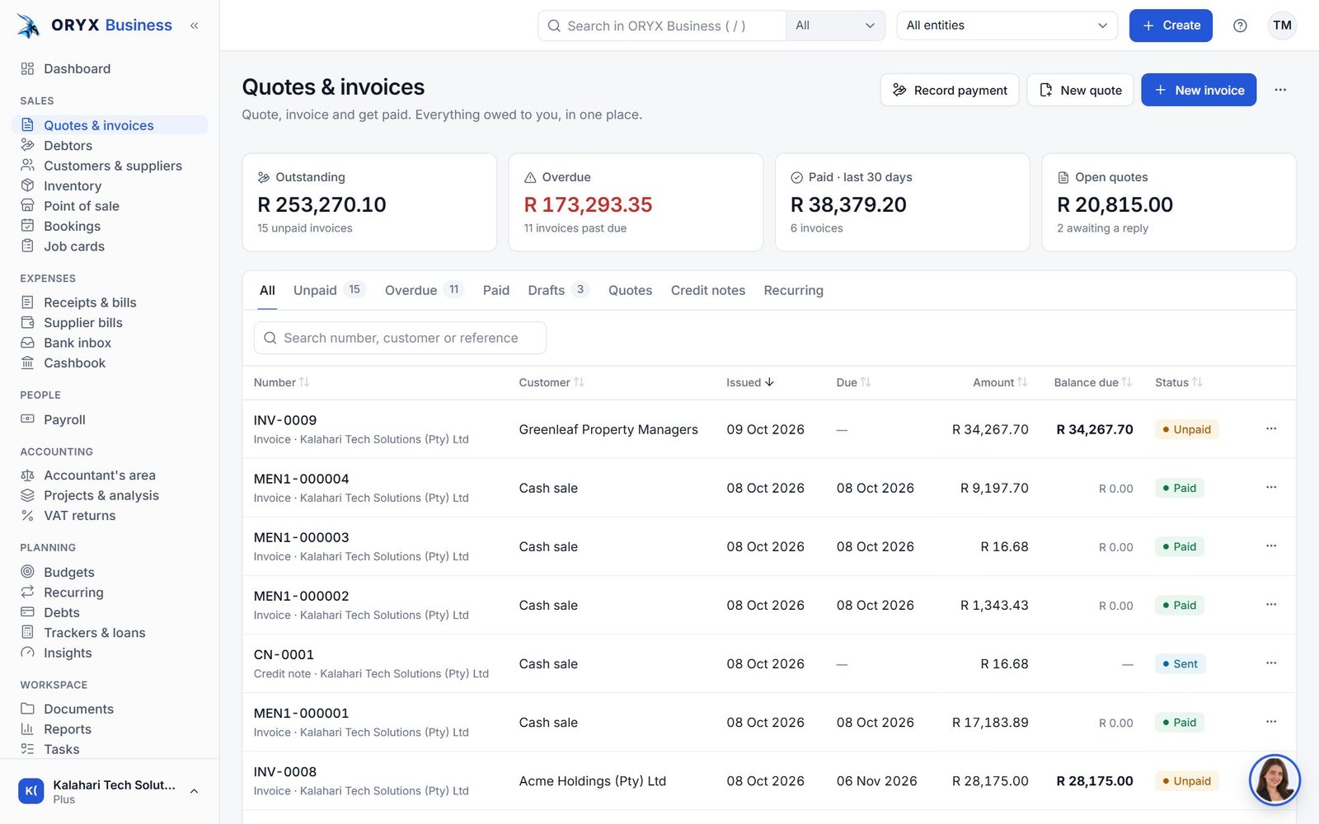1319x824 pixels.
Task: Switch to the Credit notes tab
Action: click(x=707, y=290)
